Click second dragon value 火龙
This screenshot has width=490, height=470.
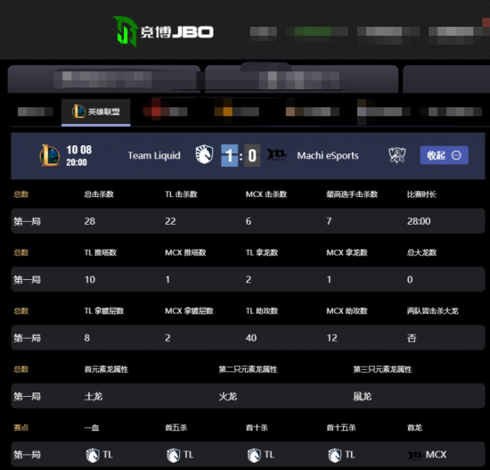(x=228, y=397)
